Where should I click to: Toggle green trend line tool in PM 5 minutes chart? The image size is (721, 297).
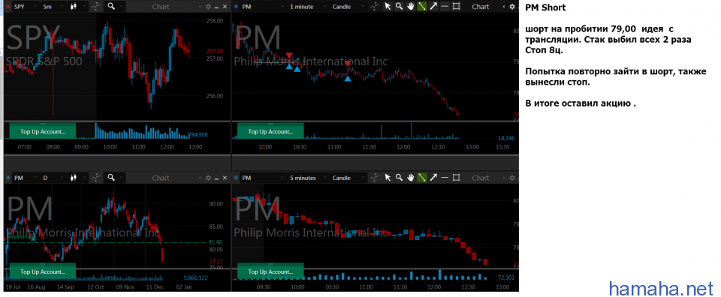(x=421, y=178)
